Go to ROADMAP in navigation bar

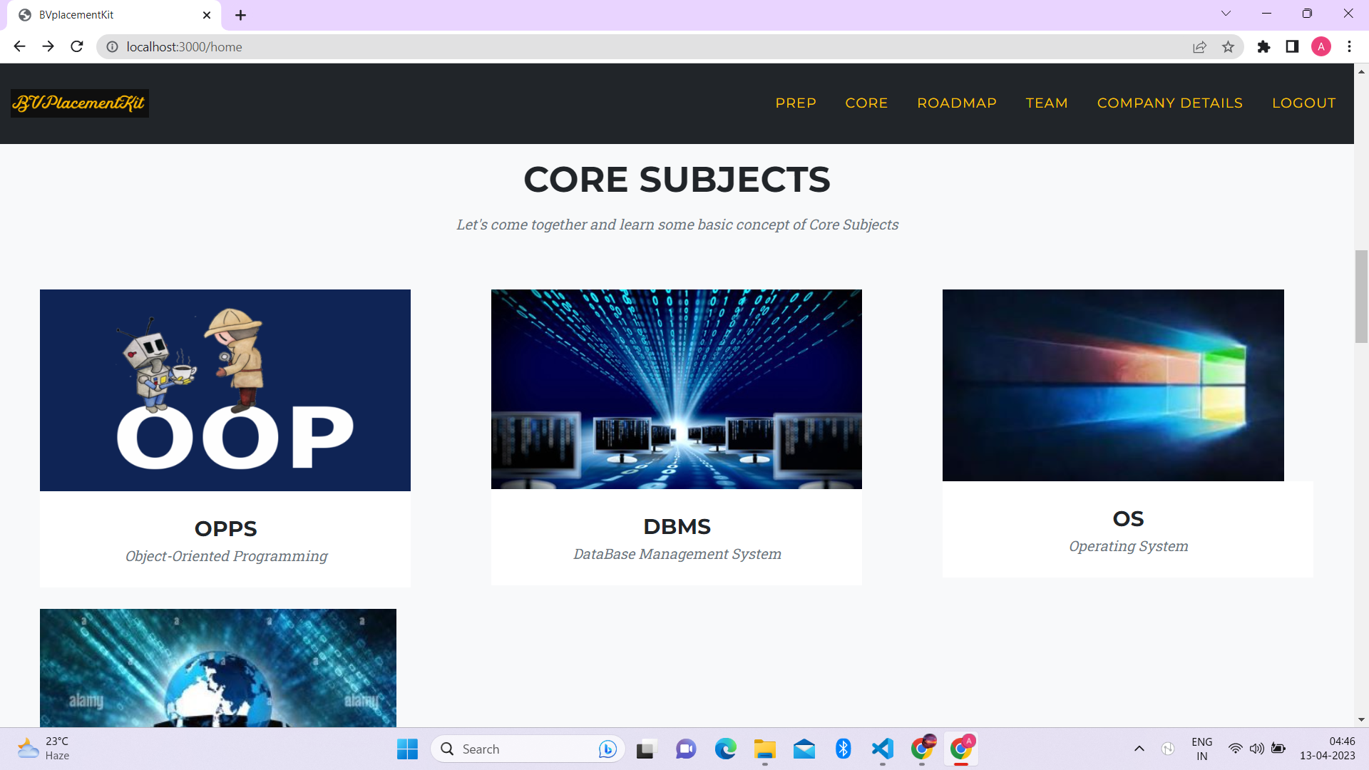tap(956, 103)
